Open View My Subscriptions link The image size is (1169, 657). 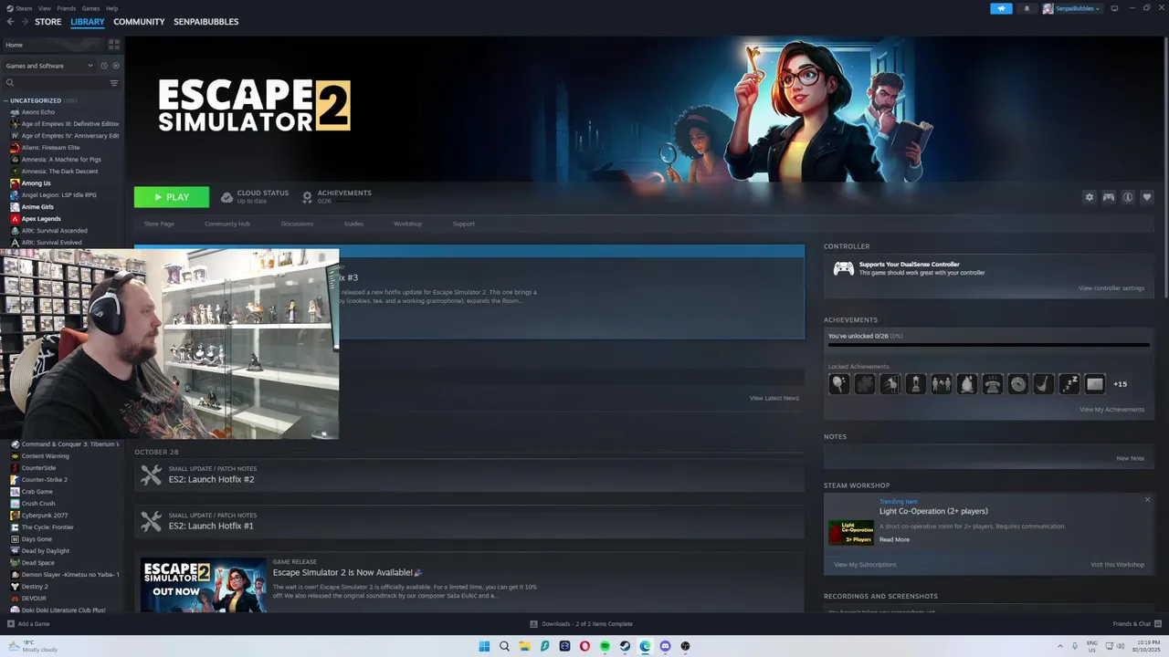[865, 565]
